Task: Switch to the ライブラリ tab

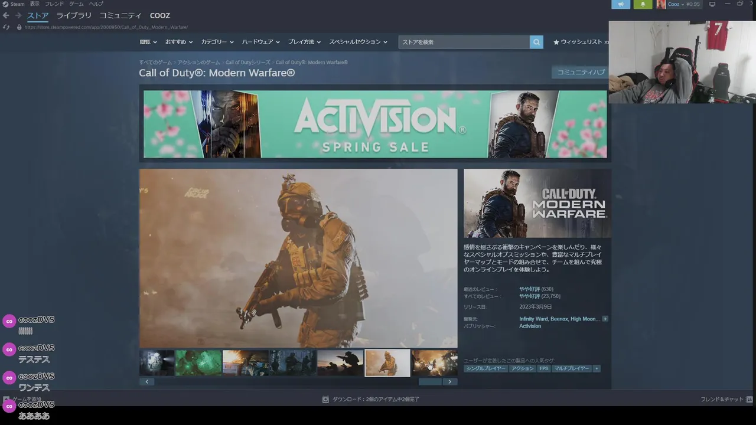Action: coord(74,15)
